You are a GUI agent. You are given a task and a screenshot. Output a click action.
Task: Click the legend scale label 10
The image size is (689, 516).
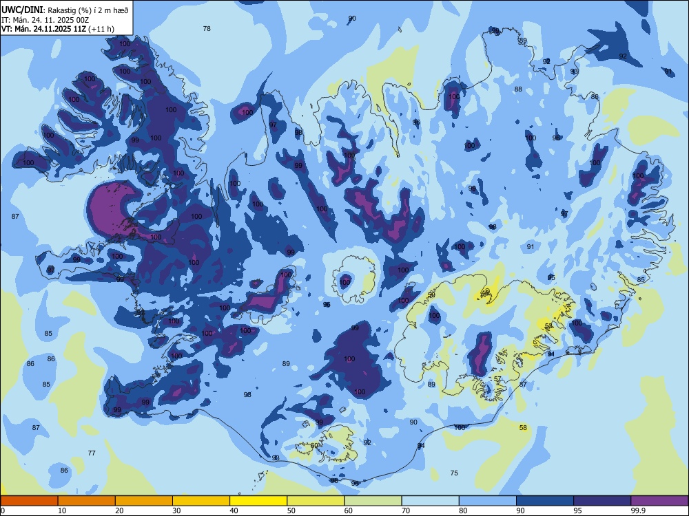62,510
